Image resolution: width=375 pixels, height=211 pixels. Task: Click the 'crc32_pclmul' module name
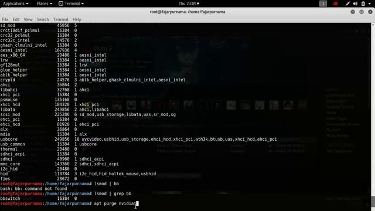click(x=15, y=35)
